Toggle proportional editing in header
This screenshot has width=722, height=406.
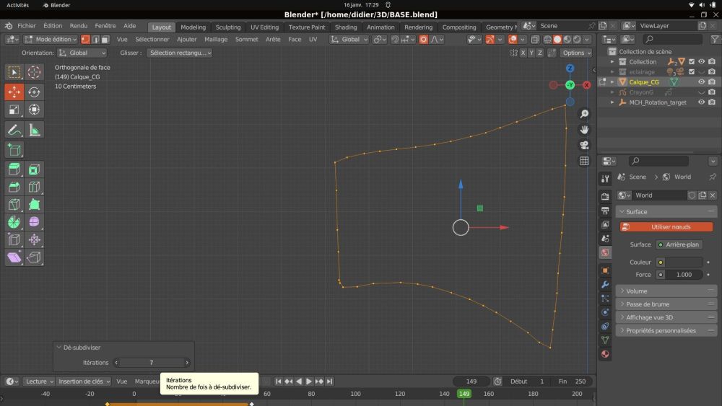(x=423, y=40)
